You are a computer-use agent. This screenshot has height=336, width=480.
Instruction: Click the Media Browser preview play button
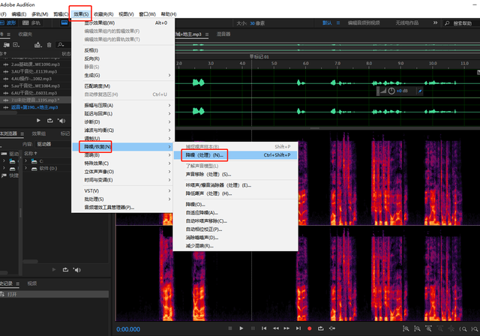(54, 269)
